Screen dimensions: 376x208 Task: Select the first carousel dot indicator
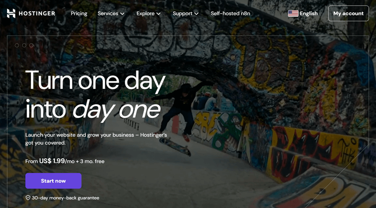[x=17, y=45]
